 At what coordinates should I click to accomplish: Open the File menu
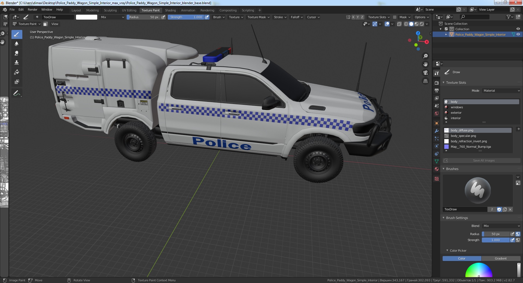12,10
